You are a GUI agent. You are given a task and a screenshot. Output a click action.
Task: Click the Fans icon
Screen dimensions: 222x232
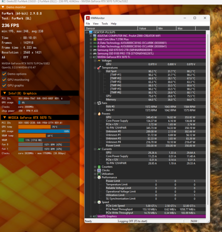tap(99, 103)
